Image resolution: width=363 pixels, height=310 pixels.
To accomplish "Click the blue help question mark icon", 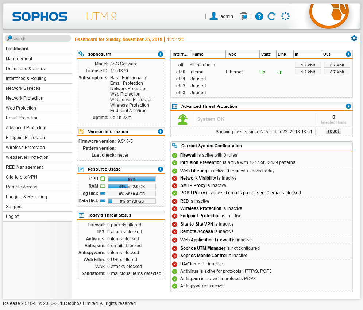I will (x=259, y=16).
